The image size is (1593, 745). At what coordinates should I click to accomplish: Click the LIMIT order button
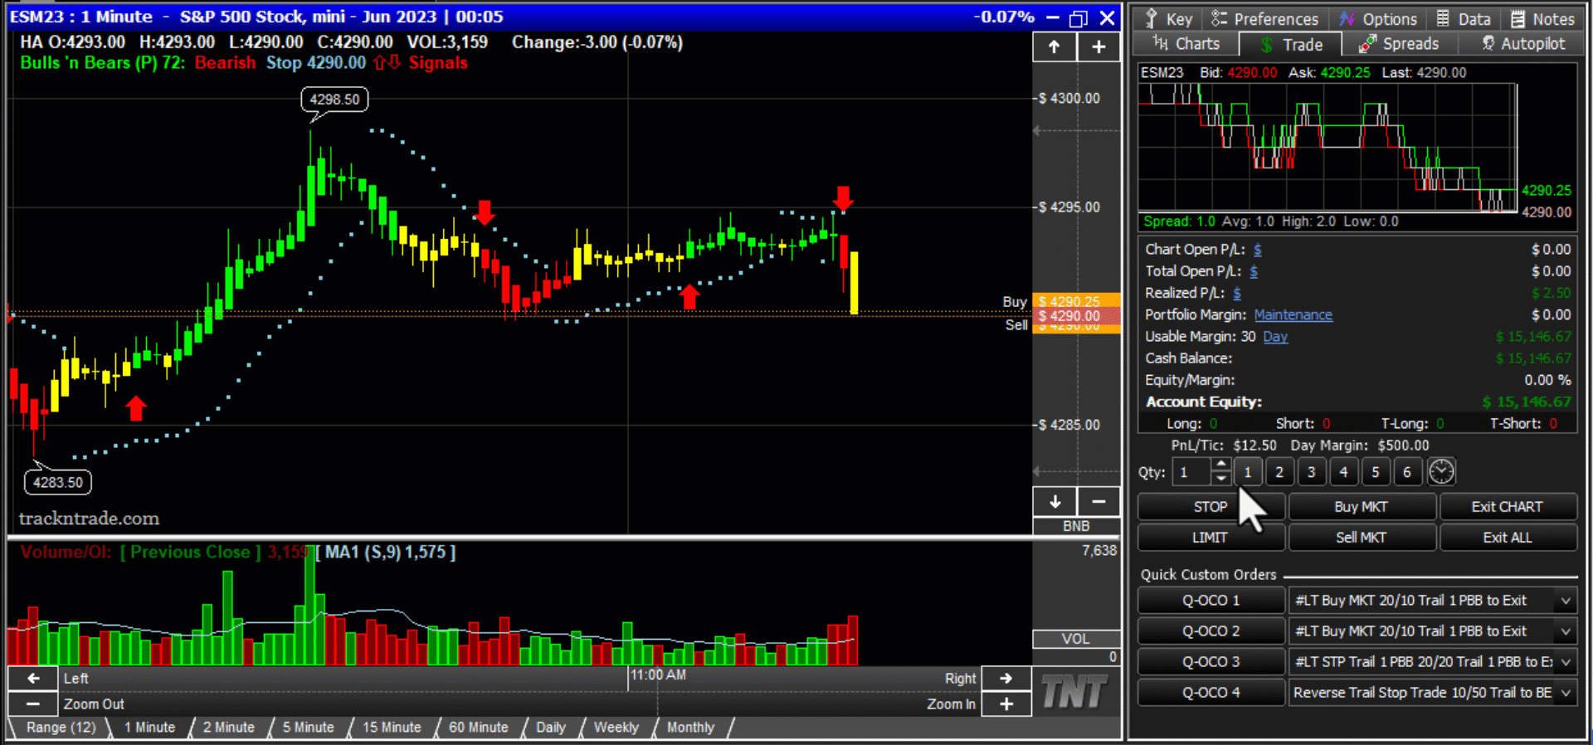tap(1211, 538)
